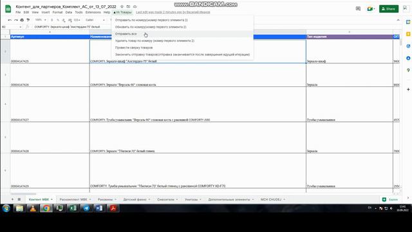
Task: Open Google Tasks side panel
Action: coord(408,46)
